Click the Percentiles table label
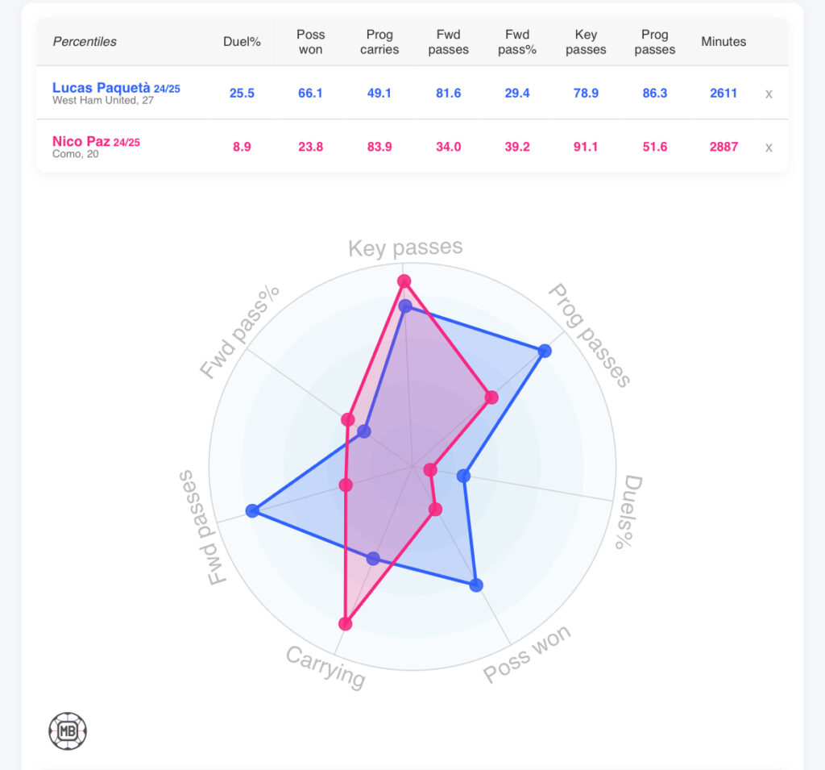This screenshot has width=825, height=770. coord(85,41)
